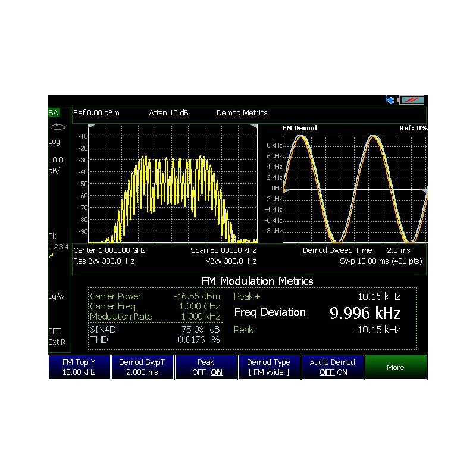
Task: Select Span 50.00000 kHz readout
Action: point(223,250)
